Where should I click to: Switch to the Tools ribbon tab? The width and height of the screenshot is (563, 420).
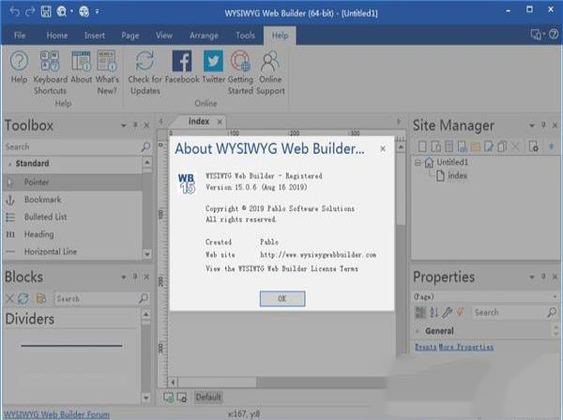coord(245,36)
